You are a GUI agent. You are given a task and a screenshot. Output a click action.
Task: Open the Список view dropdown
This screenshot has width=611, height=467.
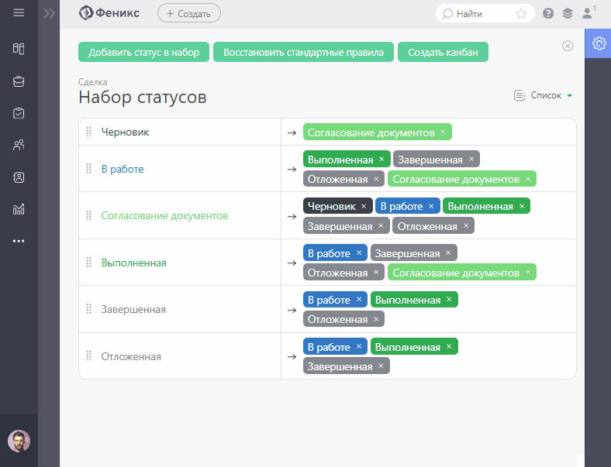[544, 95]
